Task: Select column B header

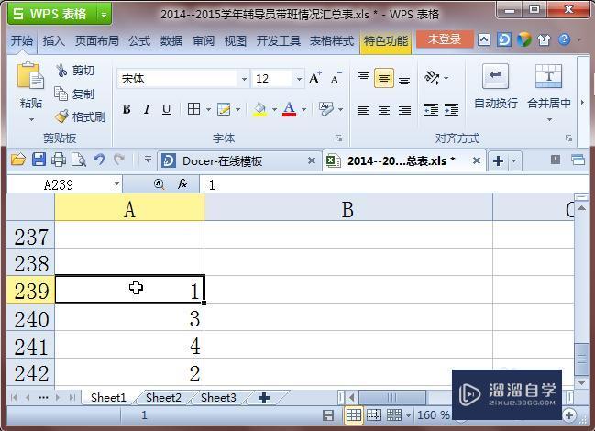Action: [x=348, y=209]
